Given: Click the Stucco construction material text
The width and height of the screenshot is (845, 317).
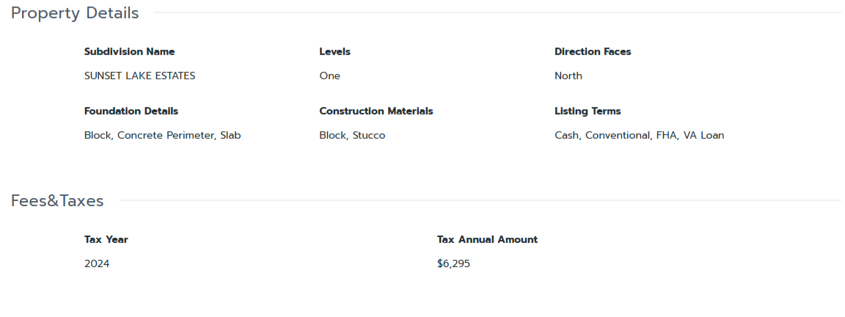Looking at the screenshot, I should 368,135.
